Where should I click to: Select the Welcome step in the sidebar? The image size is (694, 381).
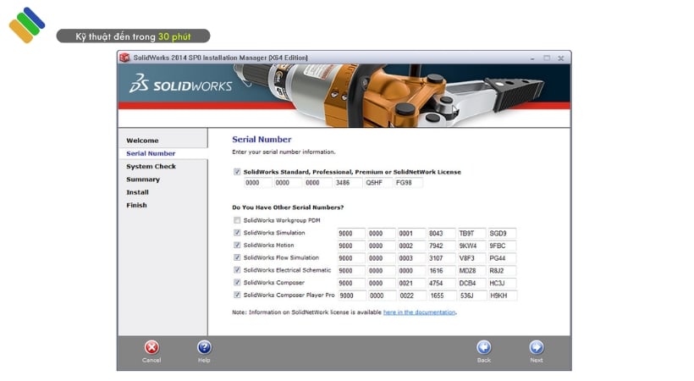[142, 141]
